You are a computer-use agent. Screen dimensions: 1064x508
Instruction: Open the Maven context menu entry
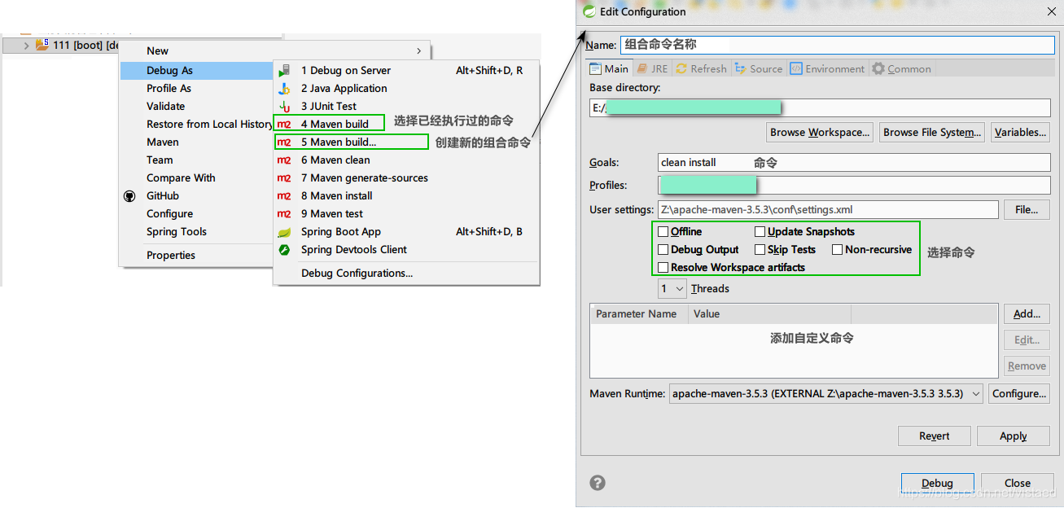tap(196, 142)
